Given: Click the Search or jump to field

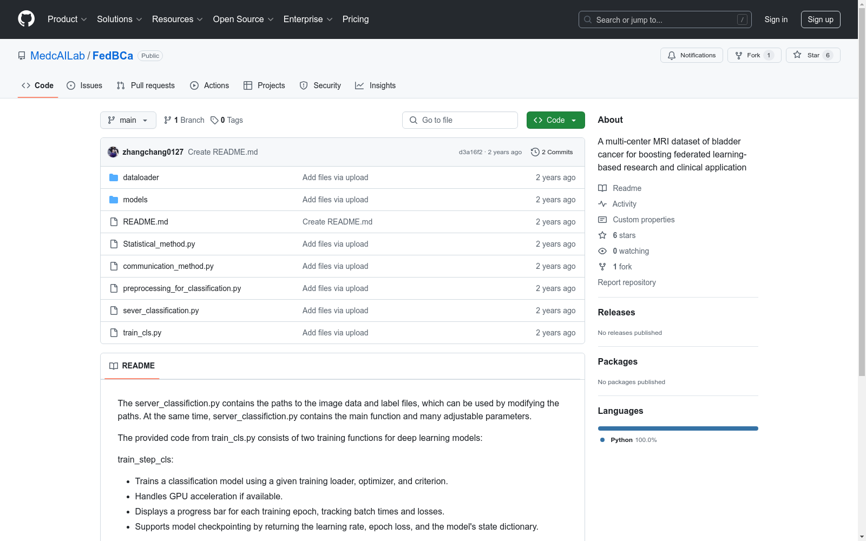Looking at the screenshot, I should click(x=665, y=19).
